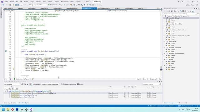
Task: Click the line IsRun = SaveQ(() => IsRun)
Action: click(x=35, y=69)
